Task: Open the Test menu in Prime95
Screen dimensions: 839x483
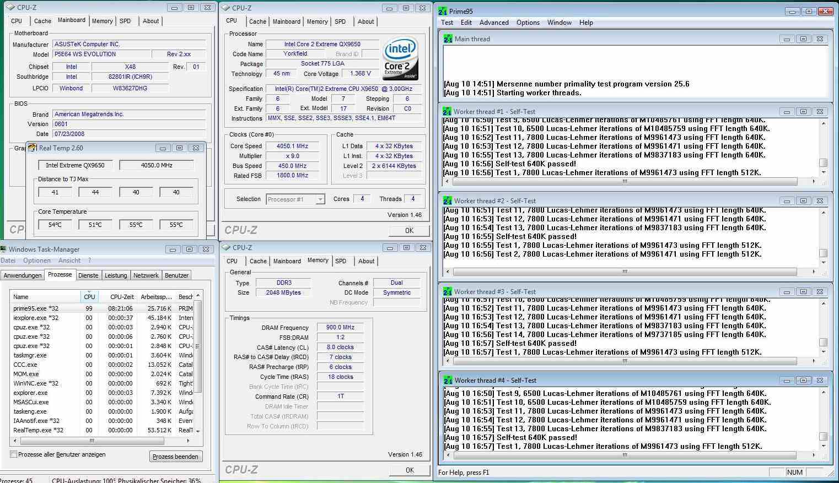Action: tap(447, 23)
